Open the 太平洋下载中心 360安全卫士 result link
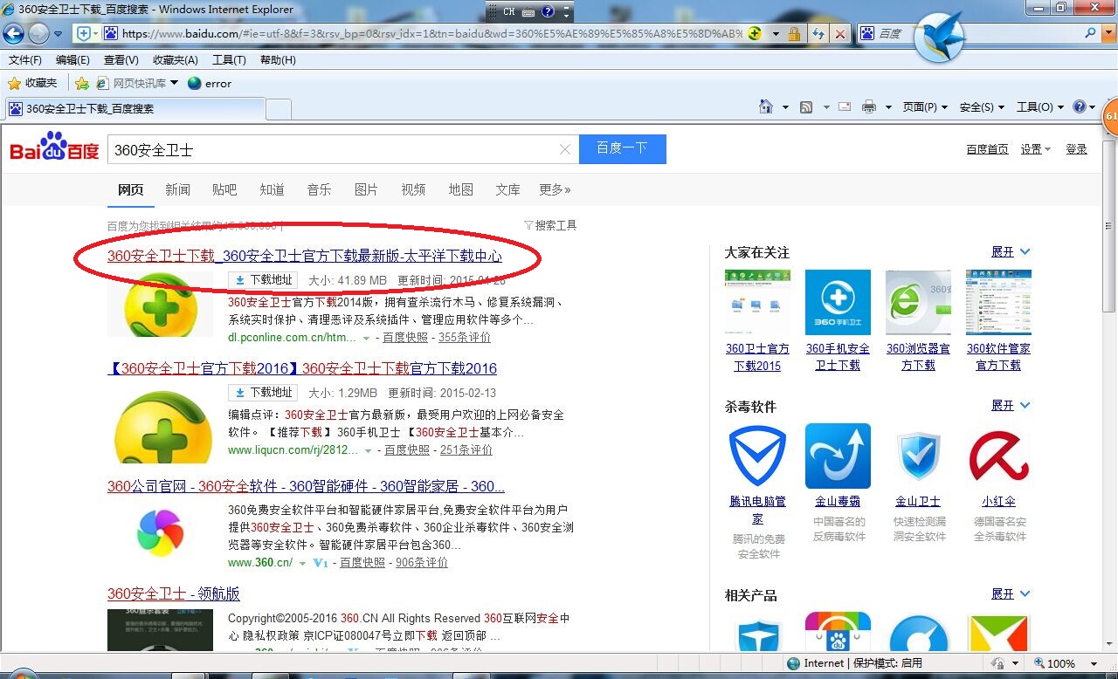1118x679 pixels. [x=305, y=256]
